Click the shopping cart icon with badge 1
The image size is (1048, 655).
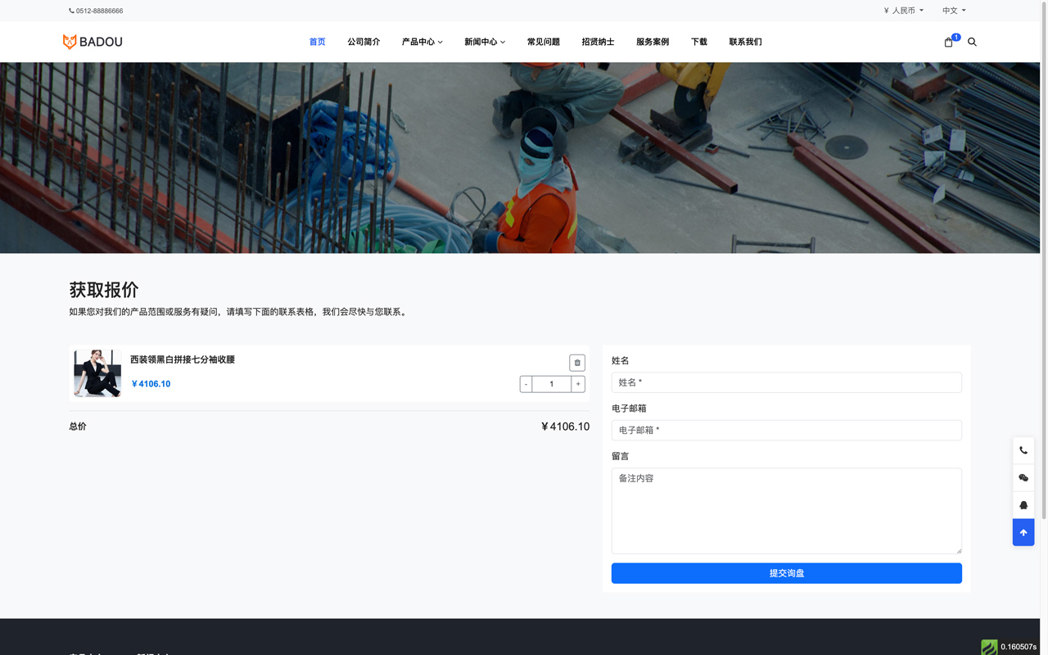[948, 42]
